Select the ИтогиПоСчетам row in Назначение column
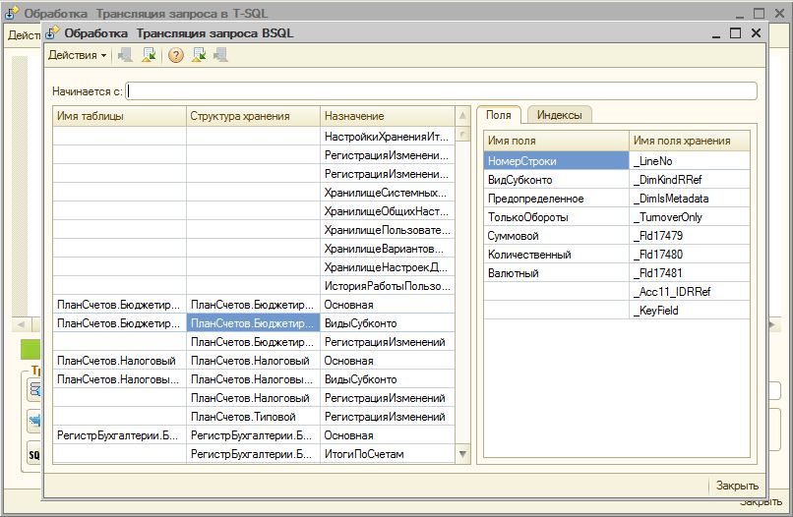The height and width of the screenshot is (517, 793). 387,454
